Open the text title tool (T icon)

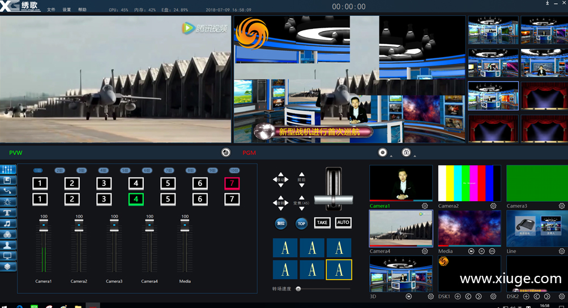tap(8, 212)
